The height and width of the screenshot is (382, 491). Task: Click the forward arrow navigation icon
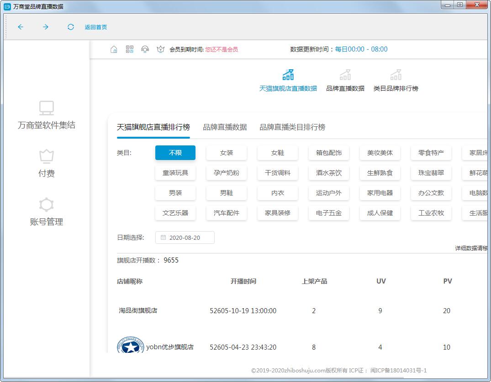(x=46, y=27)
